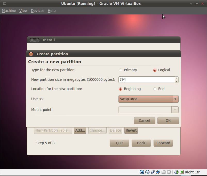Decrease partition size with down stepper arrow
Screen dimensions: 207x176
pyautogui.click(x=177, y=81)
